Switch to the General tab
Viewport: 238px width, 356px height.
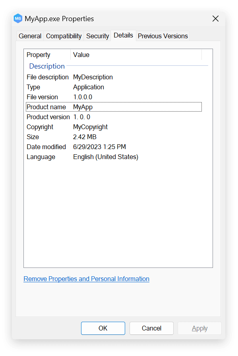(x=30, y=36)
